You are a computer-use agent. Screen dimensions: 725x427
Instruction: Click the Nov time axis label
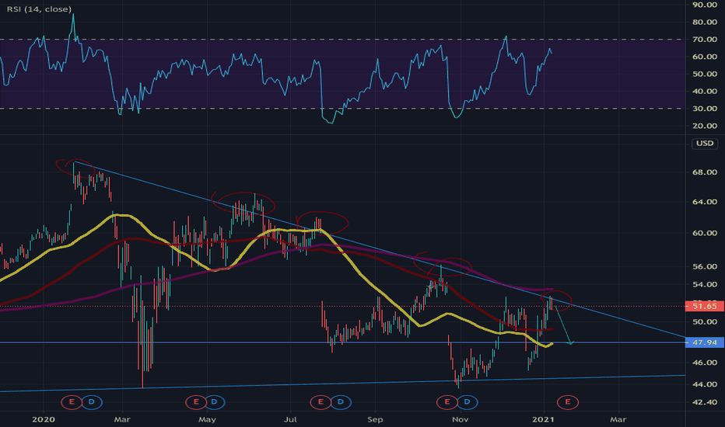pyautogui.click(x=460, y=419)
